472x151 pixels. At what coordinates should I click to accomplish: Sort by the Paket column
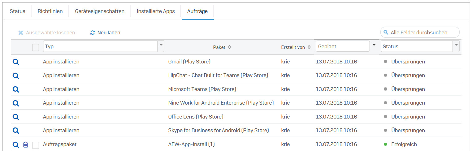(222, 47)
